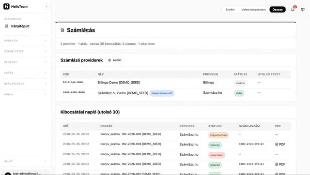The height and width of the screenshot is (175, 310).
Task: Select the INV-2026-005 source row
Action: tap(130, 134)
